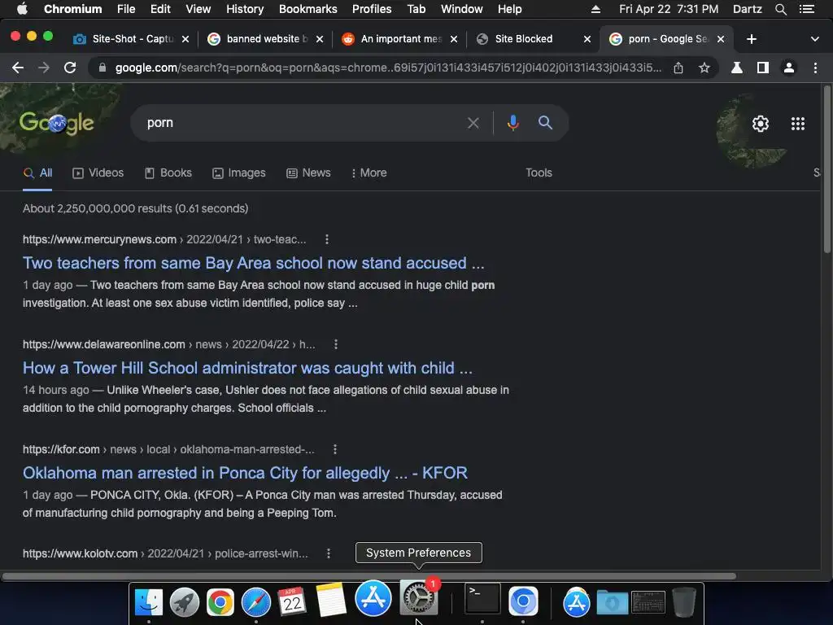Viewport: 833px width, 625px height.
Task: Switch to News results
Action: 308,173
